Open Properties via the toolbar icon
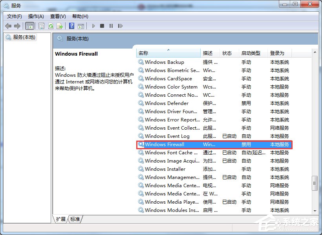The image size is (322, 235). coord(40,25)
